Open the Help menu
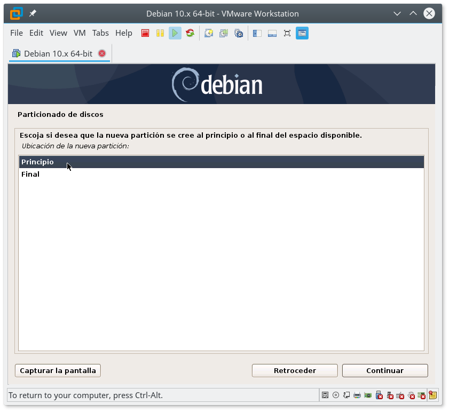 coord(124,33)
